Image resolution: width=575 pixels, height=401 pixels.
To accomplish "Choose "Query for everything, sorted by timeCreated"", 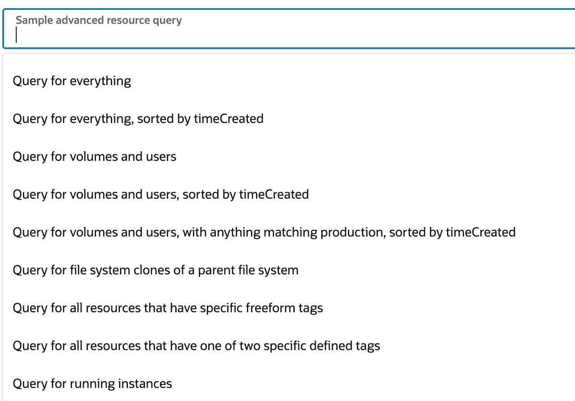I will [138, 118].
